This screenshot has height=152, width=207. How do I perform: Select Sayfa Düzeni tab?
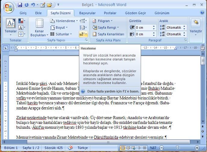[x=61, y=13]
